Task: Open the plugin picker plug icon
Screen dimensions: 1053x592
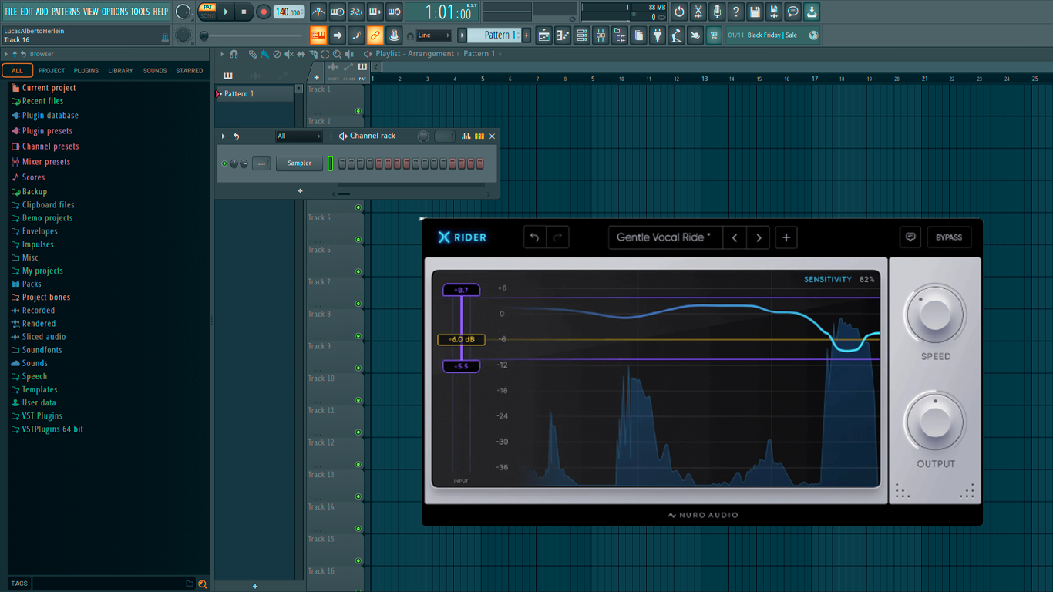Action: click(658, 35)
